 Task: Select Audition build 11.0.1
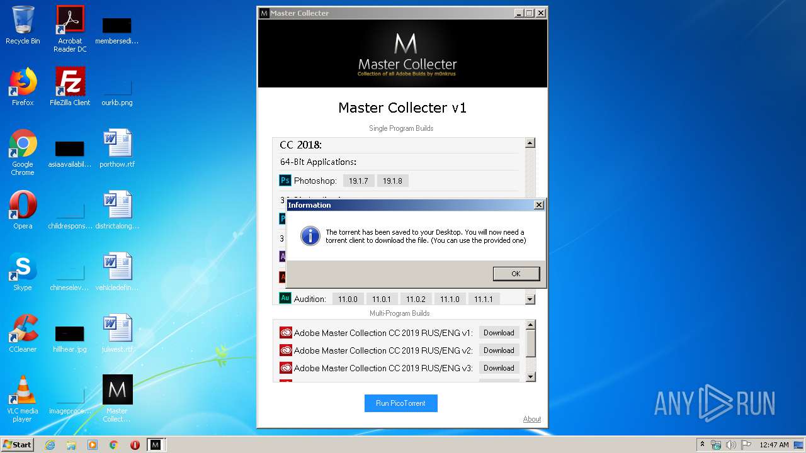(x=382, y=299)
